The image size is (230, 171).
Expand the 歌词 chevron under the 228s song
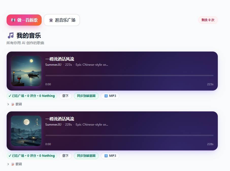8,164
